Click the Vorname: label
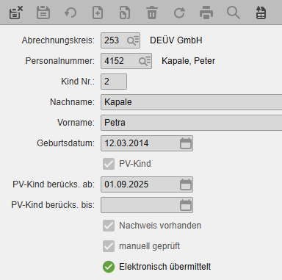 point(76,123)
